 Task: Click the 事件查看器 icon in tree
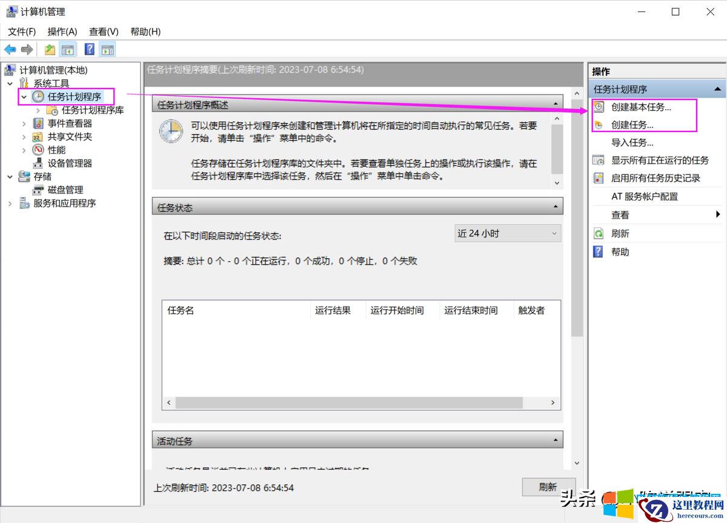coord(38,123)
